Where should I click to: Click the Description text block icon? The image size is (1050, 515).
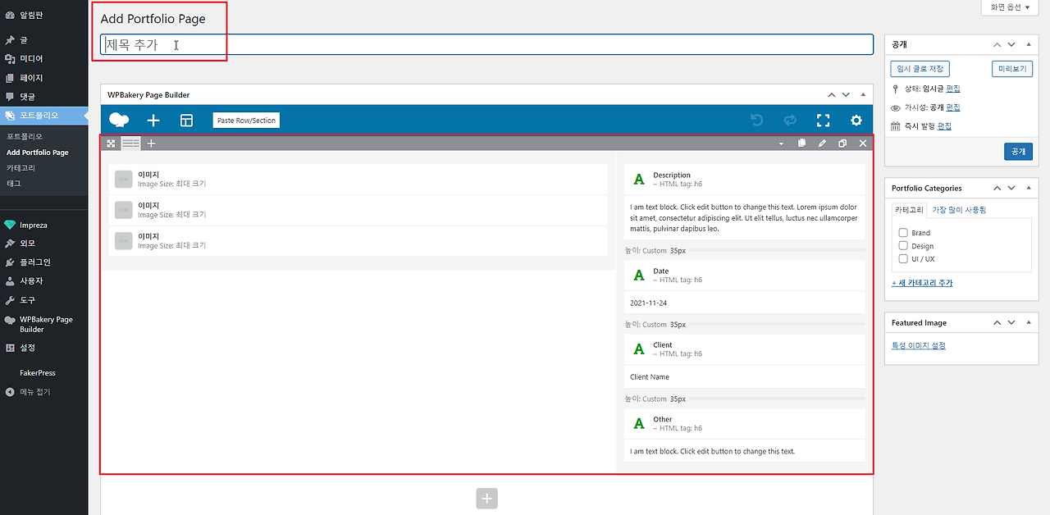point(639,180)
